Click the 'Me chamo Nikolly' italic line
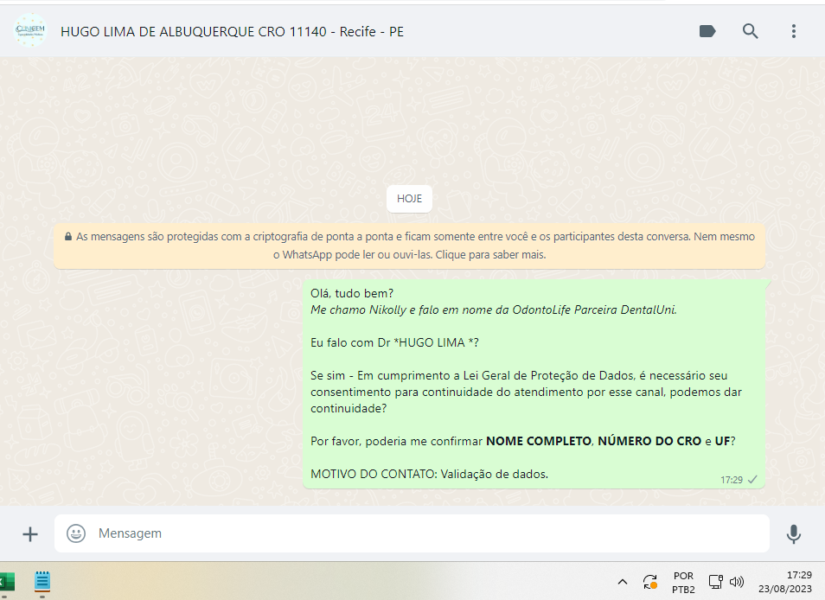 (494, 310)
